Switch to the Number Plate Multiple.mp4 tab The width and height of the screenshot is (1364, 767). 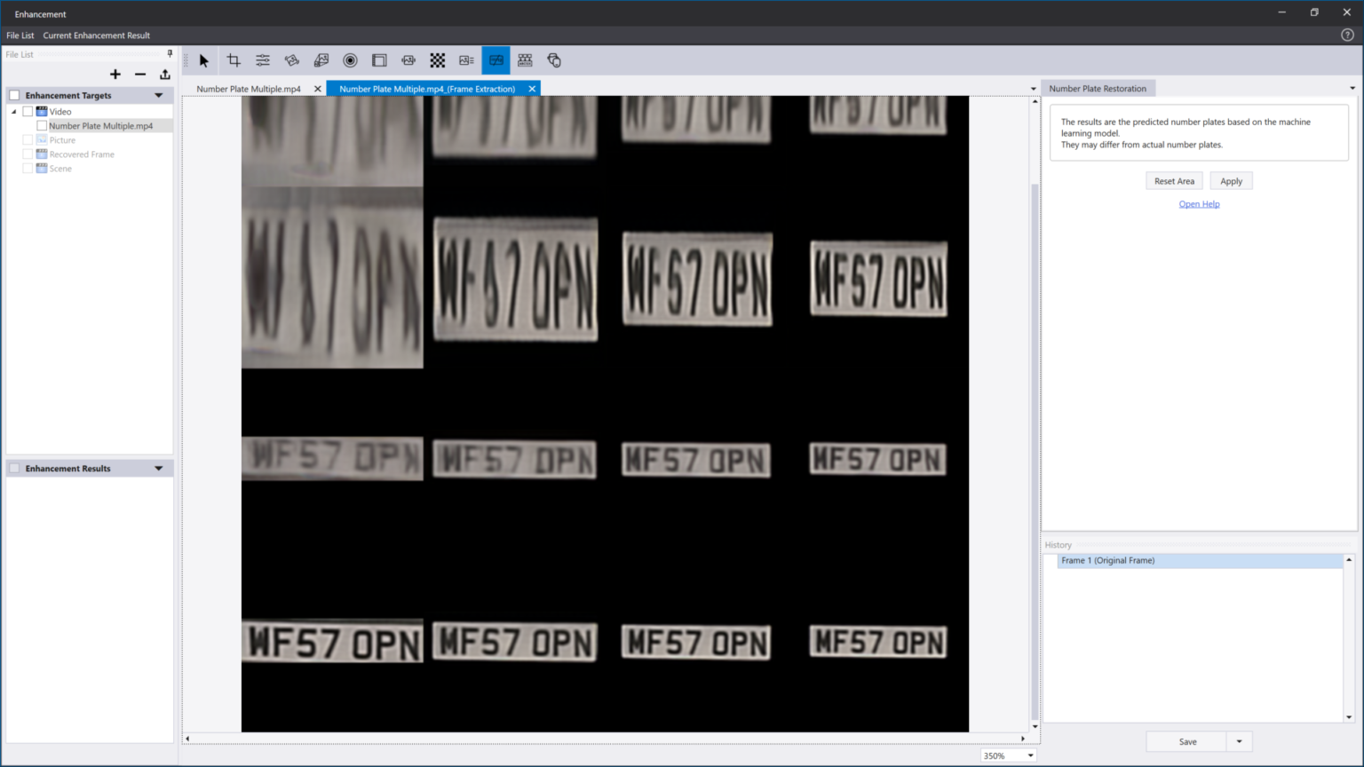click(x=249, y=89)
